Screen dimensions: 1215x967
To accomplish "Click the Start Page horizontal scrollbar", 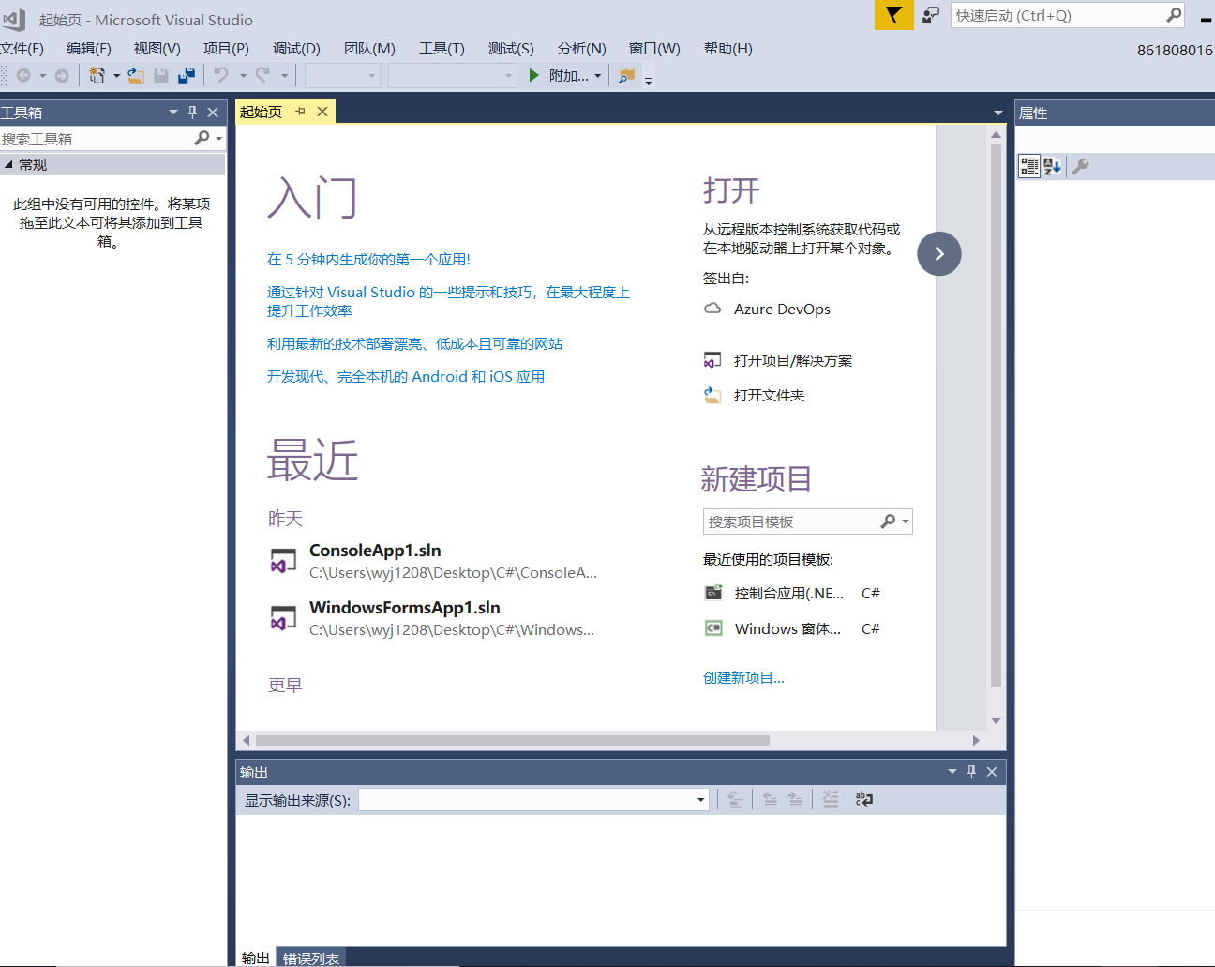I will pyautogui.click(x=512, y=740).
